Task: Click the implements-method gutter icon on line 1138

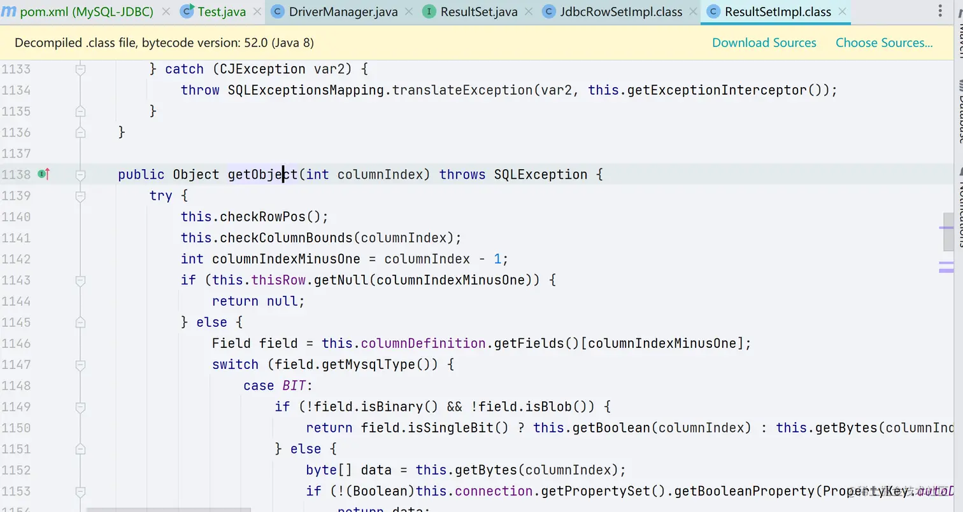Action: pyautogui.click(x=44, y=174)
